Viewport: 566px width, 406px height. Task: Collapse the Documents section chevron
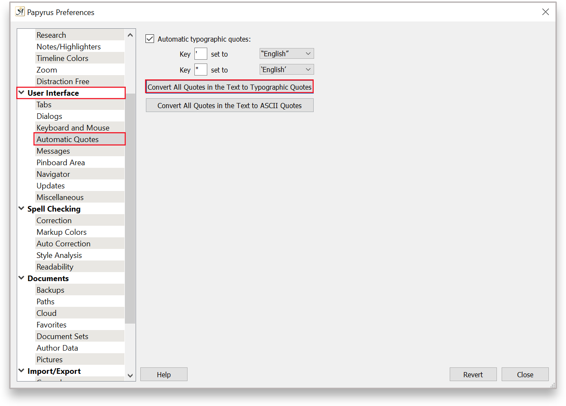[21, 278]
